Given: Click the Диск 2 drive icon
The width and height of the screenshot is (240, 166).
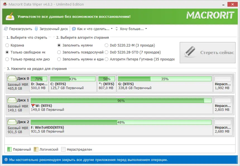Looking at the screenshot, I should [12, 122].
